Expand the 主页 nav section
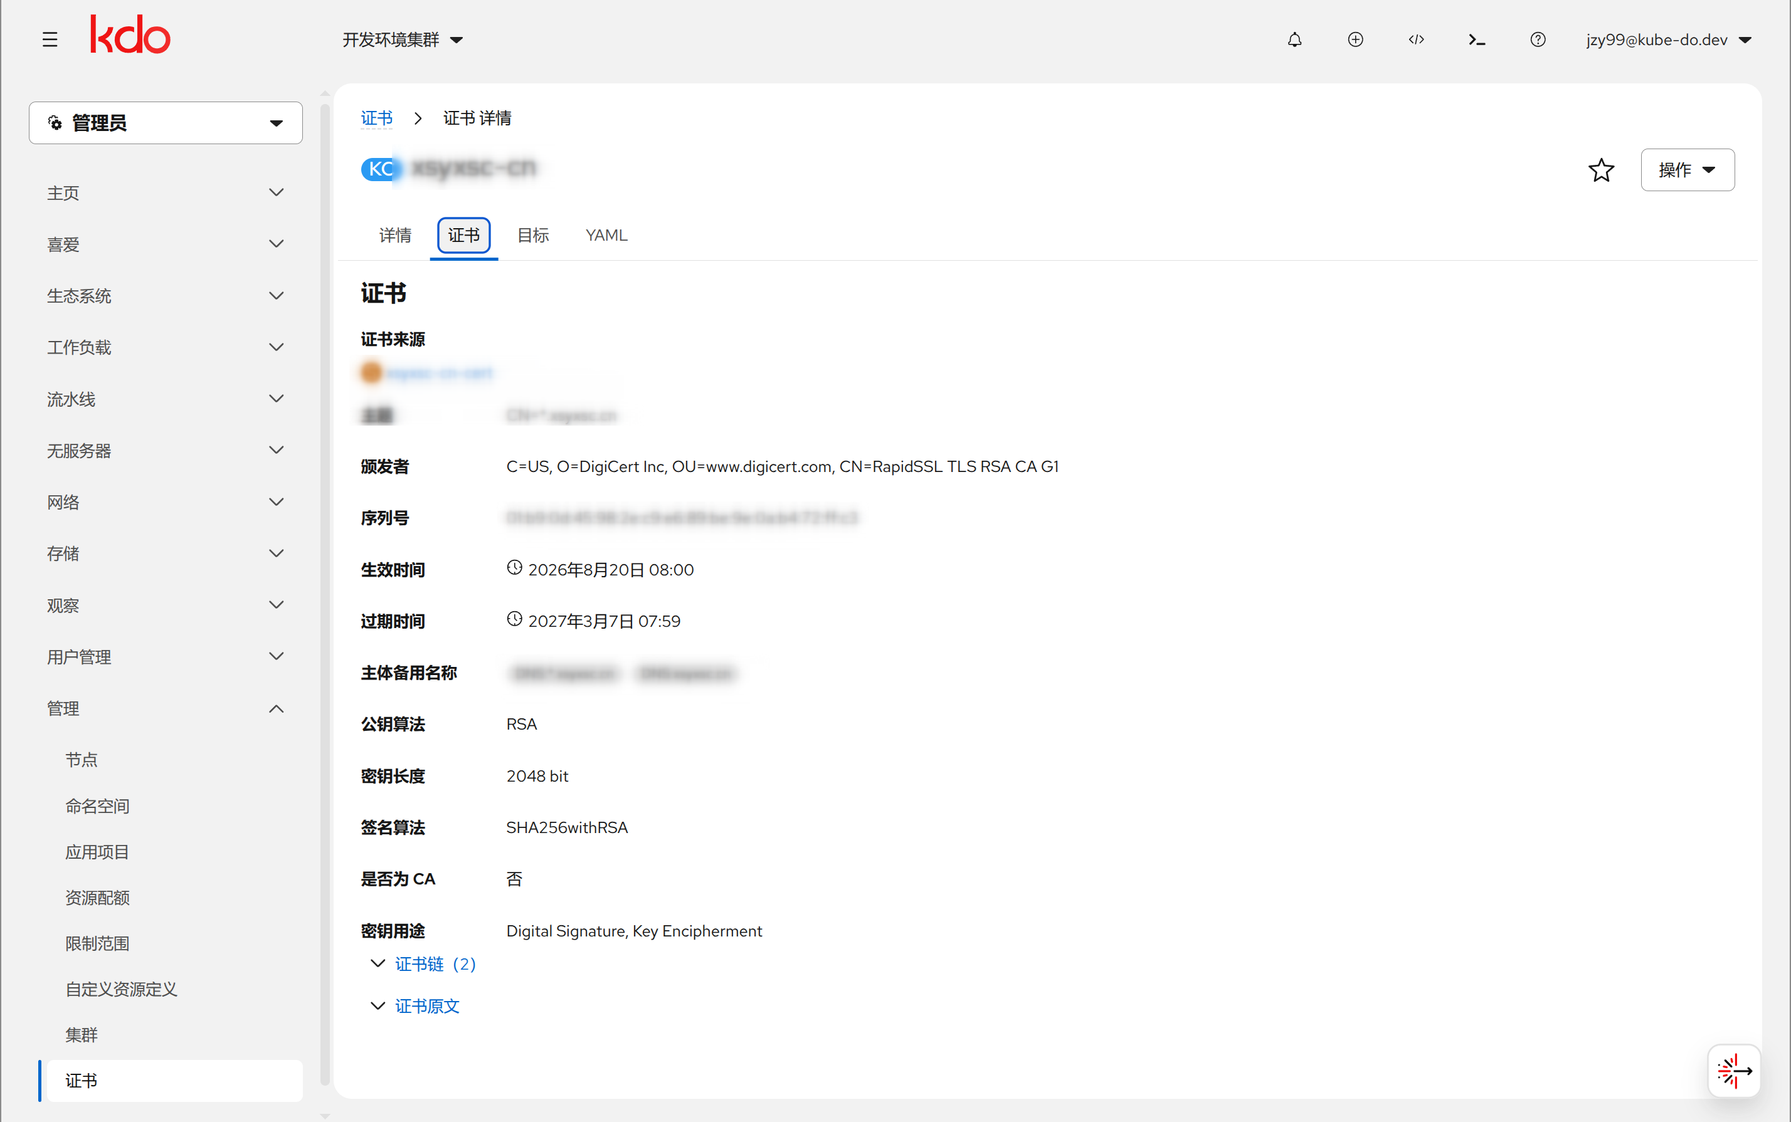Screen dimensions: 1791x1122 (x=166, y=193)
